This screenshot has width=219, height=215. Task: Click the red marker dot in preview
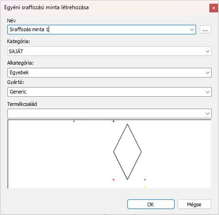coord(114,180)
